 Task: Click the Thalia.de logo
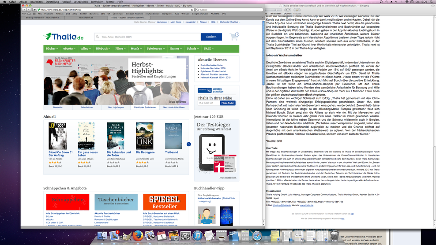coord(64,37)
